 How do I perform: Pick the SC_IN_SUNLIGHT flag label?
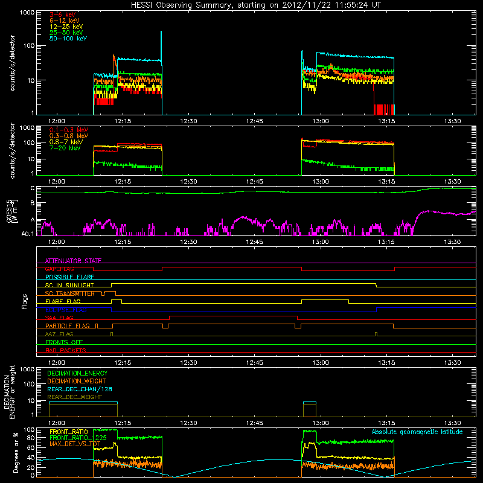pos(69,285)
